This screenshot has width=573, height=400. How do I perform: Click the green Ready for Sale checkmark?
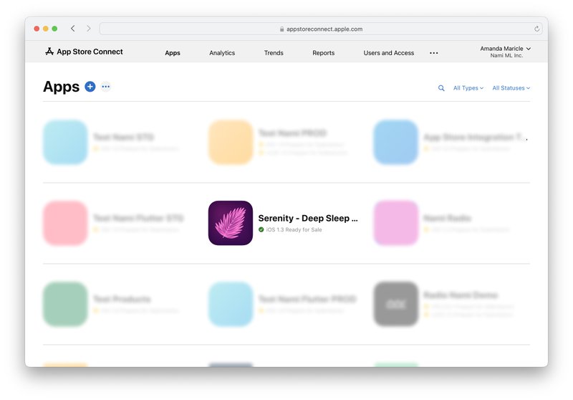click(x=261, y=229)
